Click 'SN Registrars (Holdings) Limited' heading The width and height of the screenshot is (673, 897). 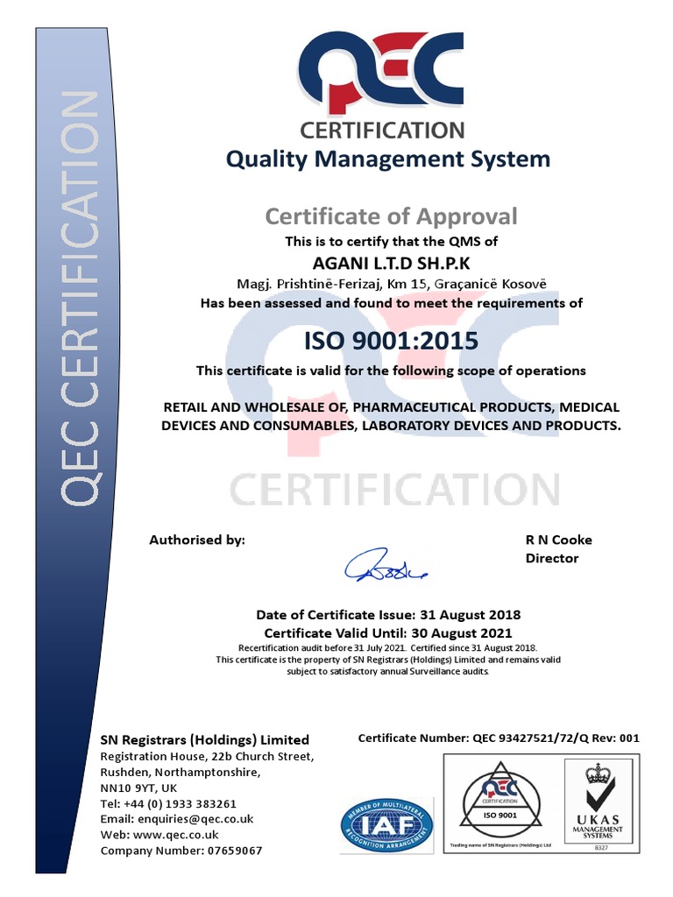[204, 739]
